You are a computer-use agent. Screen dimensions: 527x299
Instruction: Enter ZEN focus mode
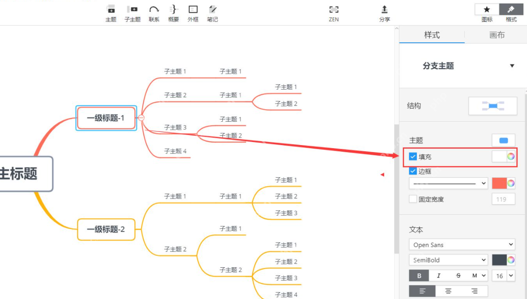[333, 12]
